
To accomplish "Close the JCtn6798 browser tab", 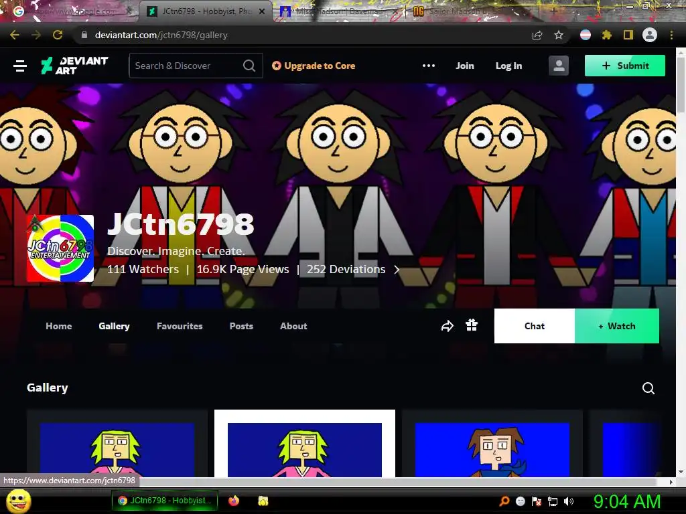I will [262, 11].
